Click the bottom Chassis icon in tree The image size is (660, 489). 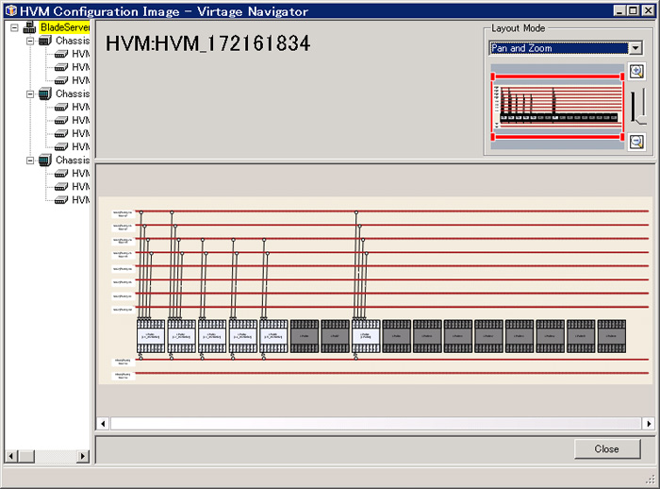point(45,160)
